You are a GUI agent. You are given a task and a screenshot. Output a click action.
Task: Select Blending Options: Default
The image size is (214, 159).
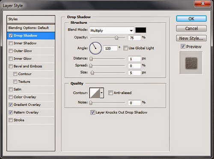(x=31, y=28)
